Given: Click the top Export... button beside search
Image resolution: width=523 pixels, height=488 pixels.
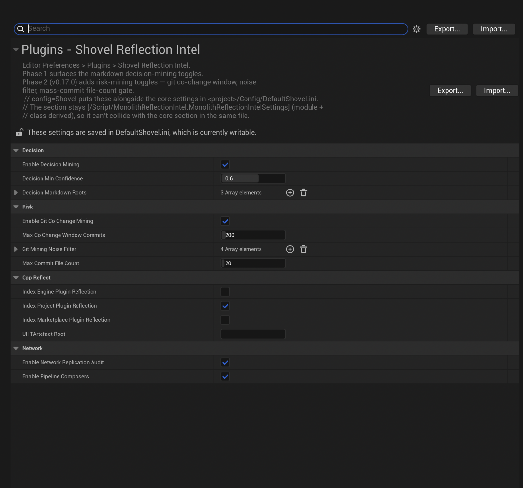Looking at the screenshot, I should coord(447,29).
